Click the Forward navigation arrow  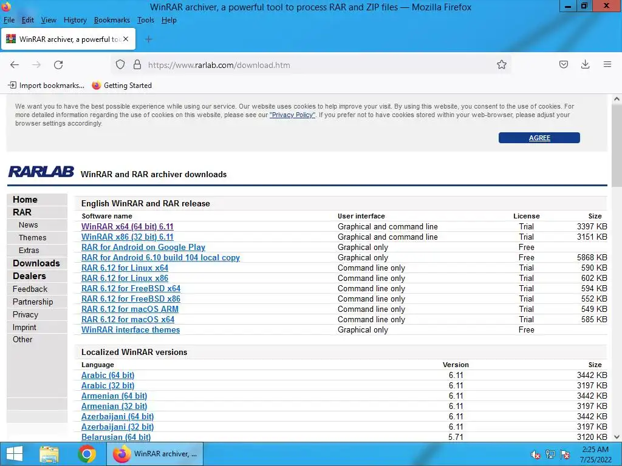36,64
